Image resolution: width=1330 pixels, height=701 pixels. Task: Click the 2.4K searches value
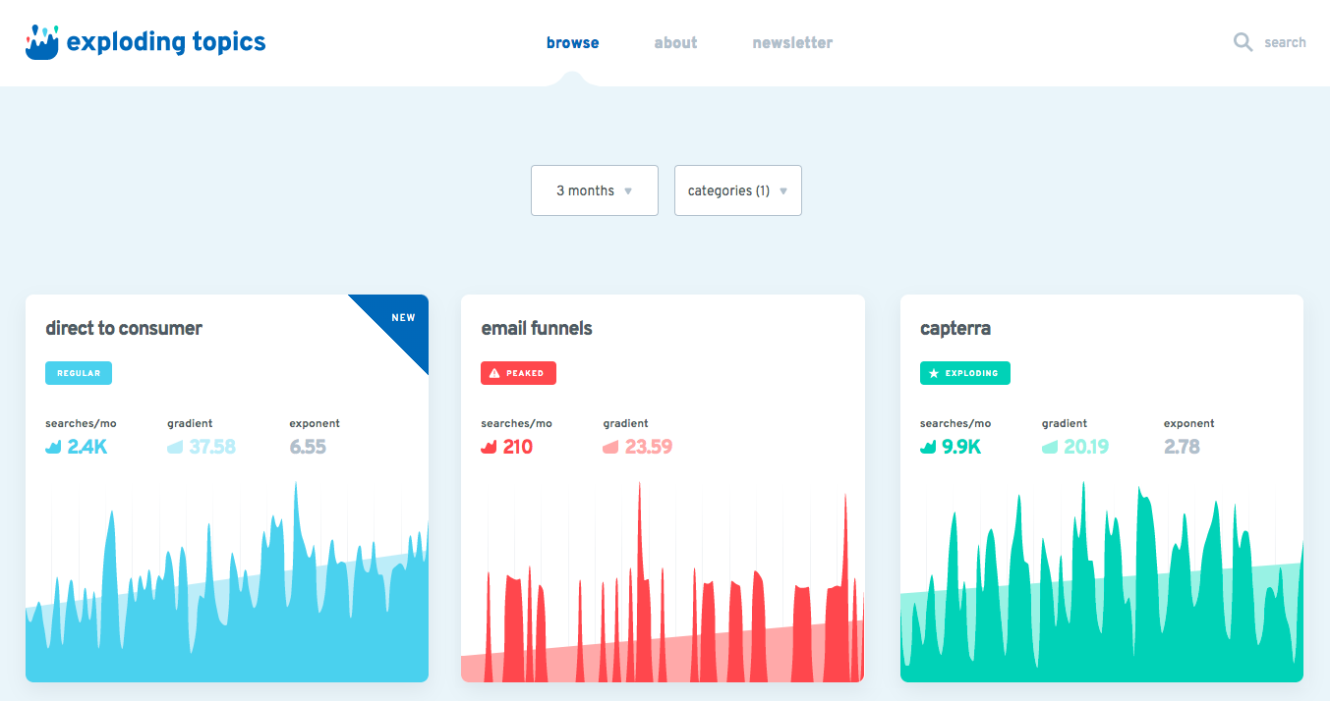pyautogui.click(x=87, y=448)
